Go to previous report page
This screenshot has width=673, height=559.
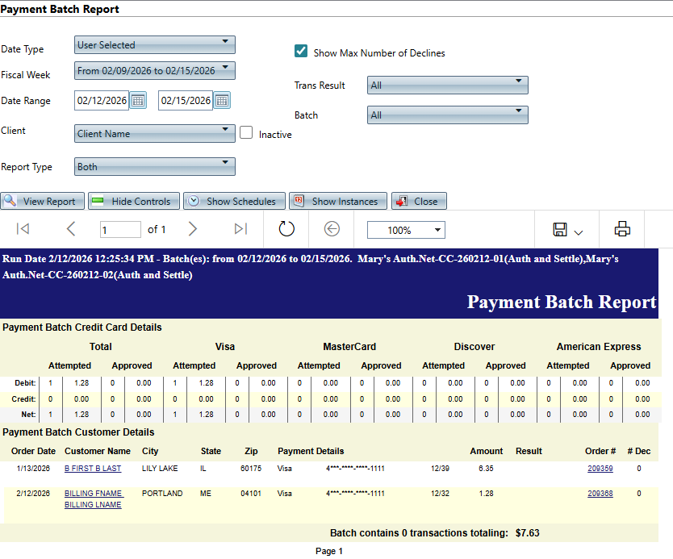(71, 229)
